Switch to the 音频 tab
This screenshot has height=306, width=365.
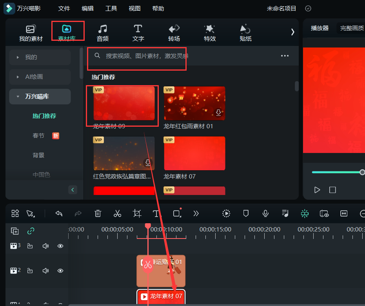pos(103,33)
